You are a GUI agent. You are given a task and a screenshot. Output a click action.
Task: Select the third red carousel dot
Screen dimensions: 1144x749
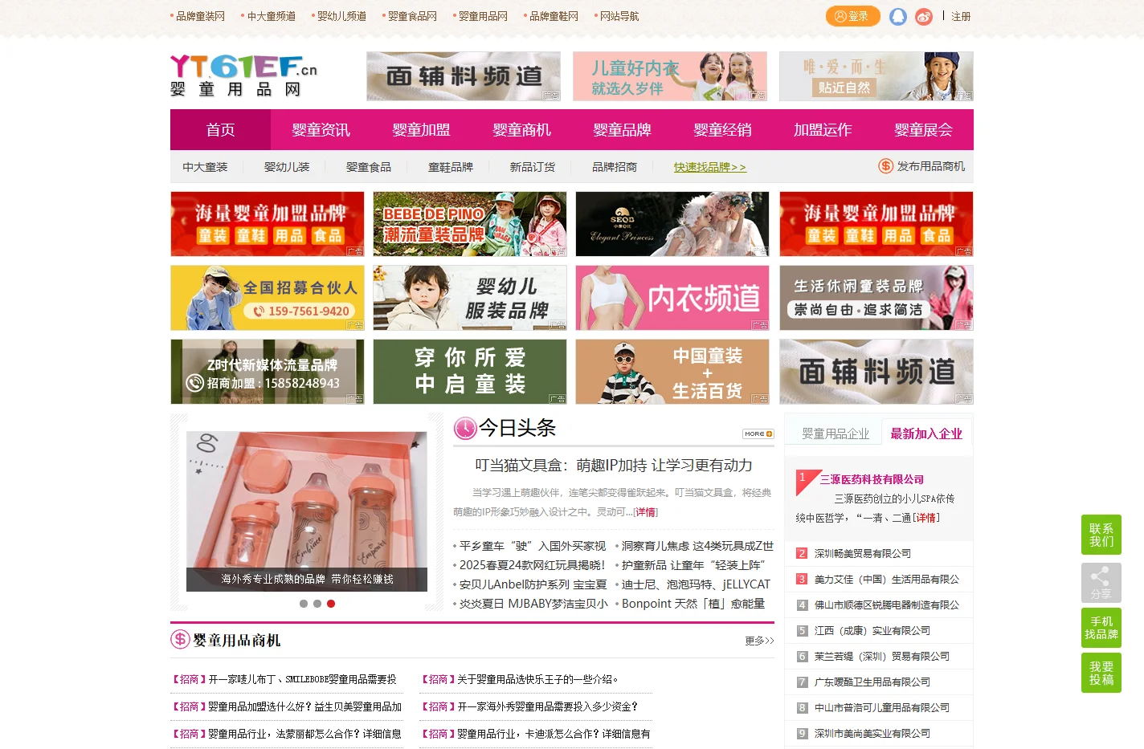(x=331, y=604)
